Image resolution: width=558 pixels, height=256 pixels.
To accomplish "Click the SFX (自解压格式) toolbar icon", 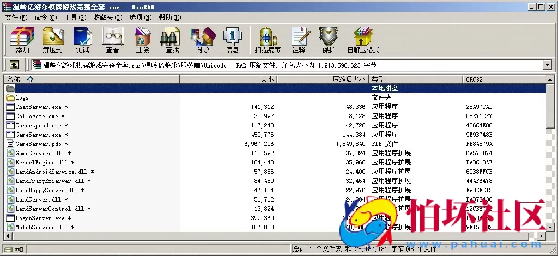I will (x=363, y=40).
